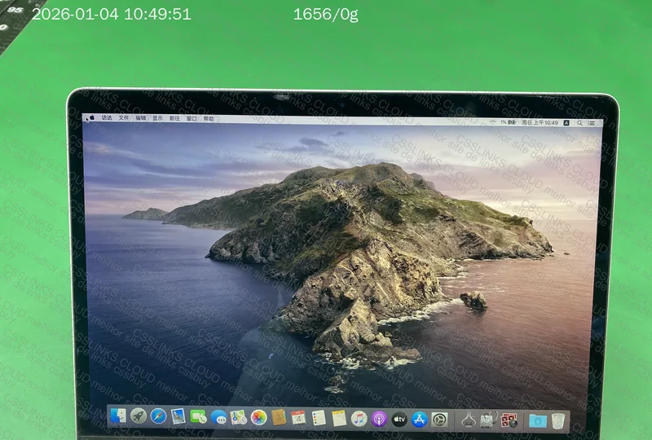Open Reminders list icon in Dock
Image resolution: width=652 pixels, height=440 pixels.
pos(319,418)
